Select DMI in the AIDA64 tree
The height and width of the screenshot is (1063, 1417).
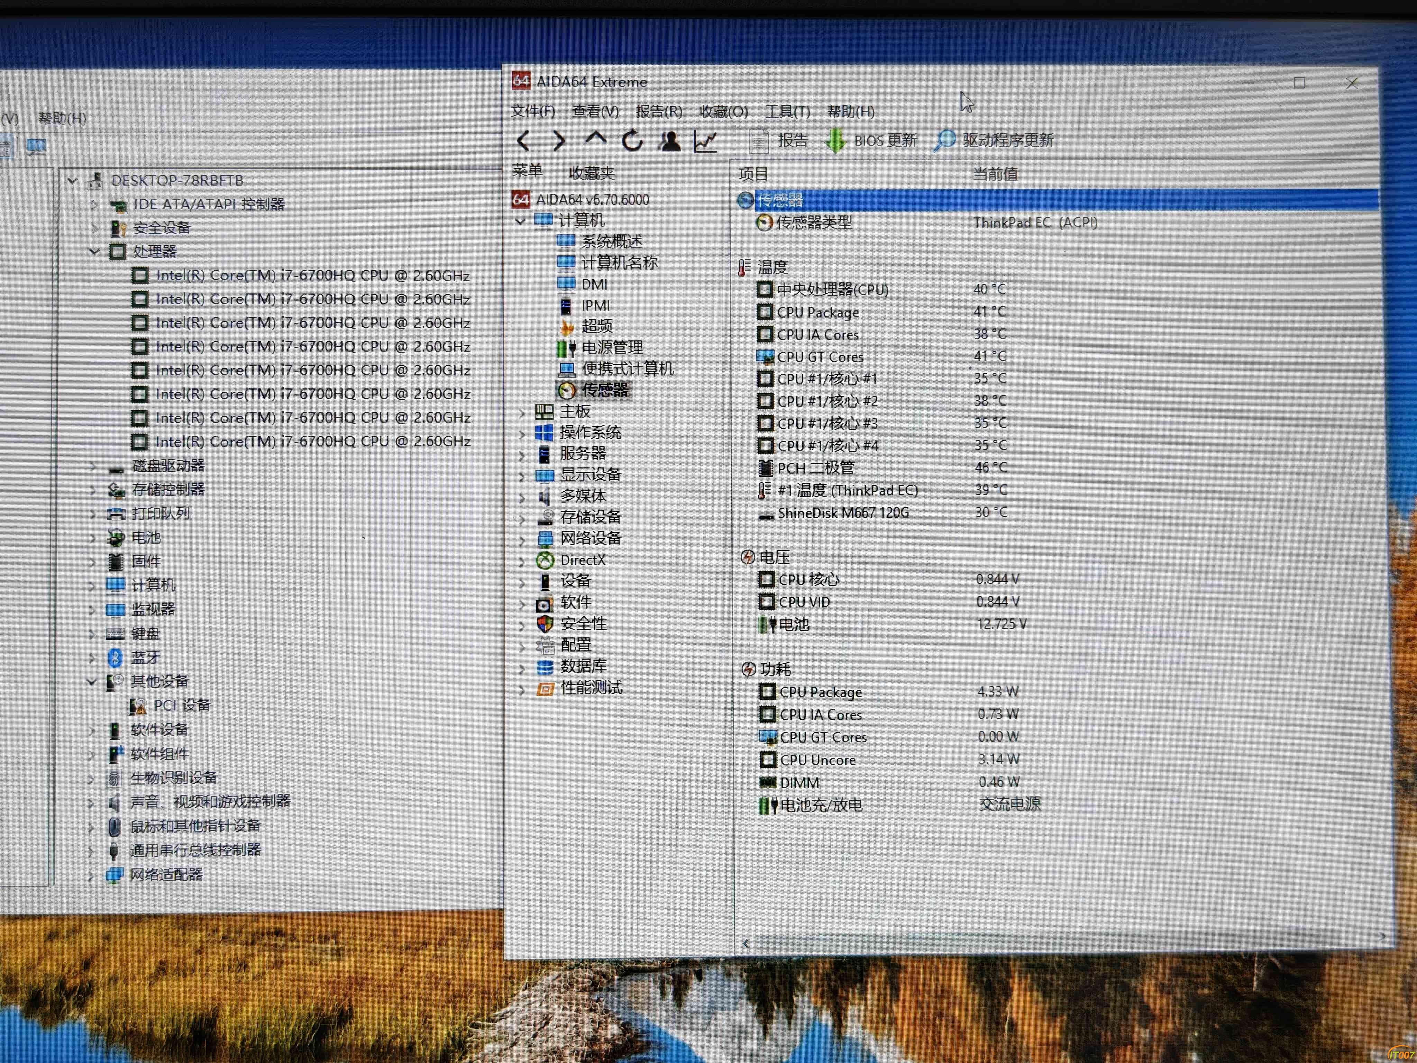pyautogui.click(x=582, y=284)
